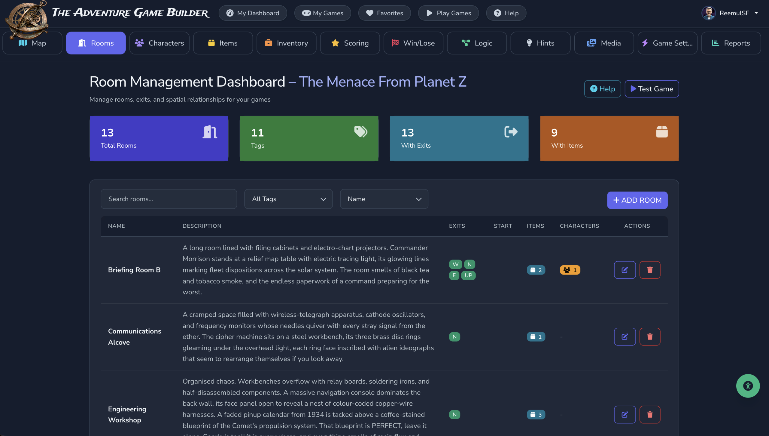Delete the Communications Alcove room

[650, 336]
